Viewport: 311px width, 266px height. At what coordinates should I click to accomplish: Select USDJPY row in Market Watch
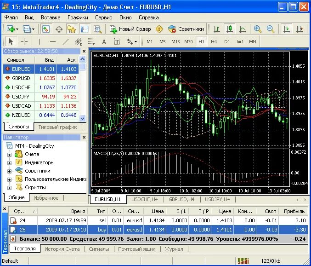pyautogui.click(x=41, y=97)
